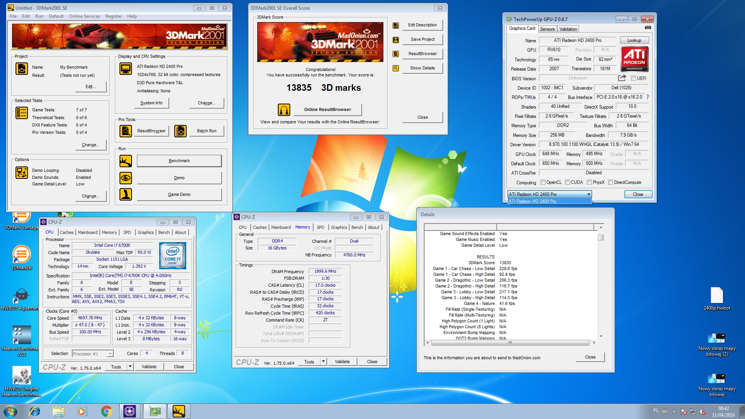Click the Edit button under Project
Image resolution: width=745 pixels, height=419 pixels.
91,87
